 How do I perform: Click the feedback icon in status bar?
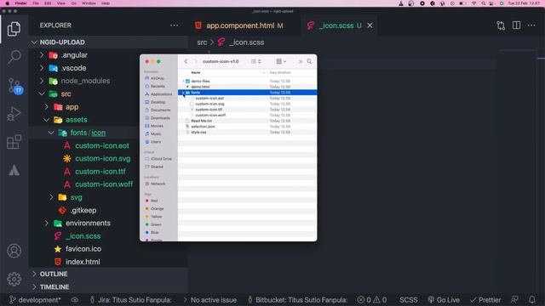click(514, 299)
